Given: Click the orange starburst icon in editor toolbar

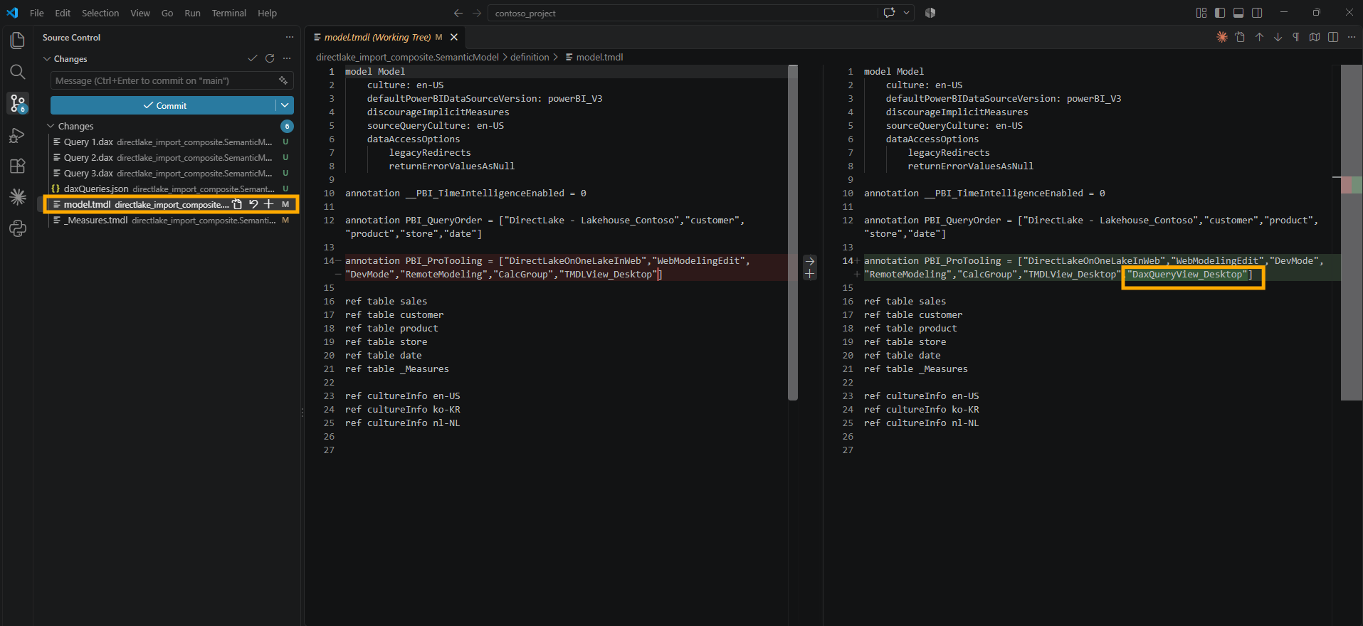Looking at the screenshot, I should [x=1222, y=37].
